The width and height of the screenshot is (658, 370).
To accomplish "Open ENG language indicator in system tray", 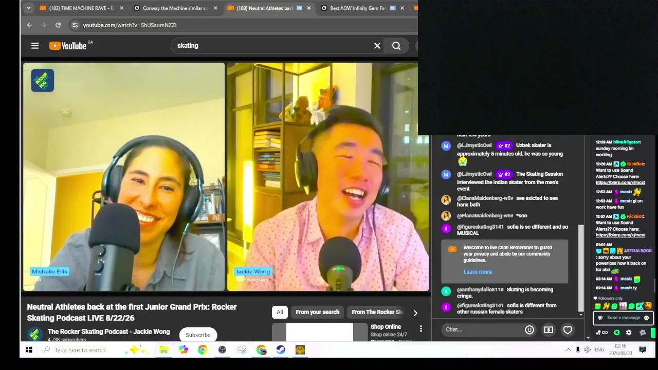I will click(599, 350).
